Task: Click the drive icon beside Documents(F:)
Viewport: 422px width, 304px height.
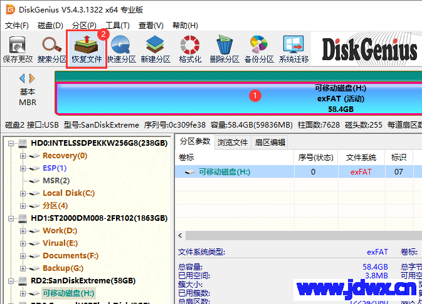Action: (34, 256)
